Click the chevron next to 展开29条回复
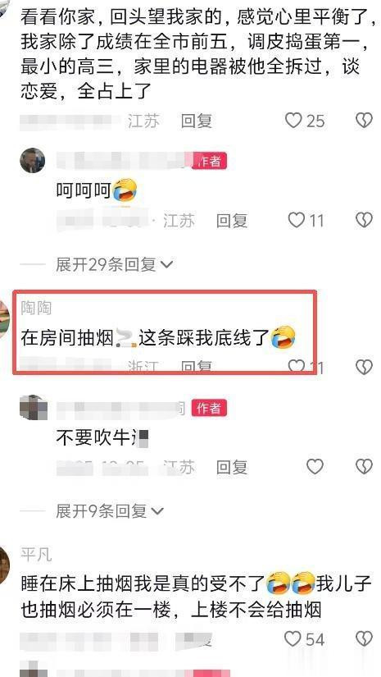The height and width of the screenshot is (677, 381). click(166, 265)
